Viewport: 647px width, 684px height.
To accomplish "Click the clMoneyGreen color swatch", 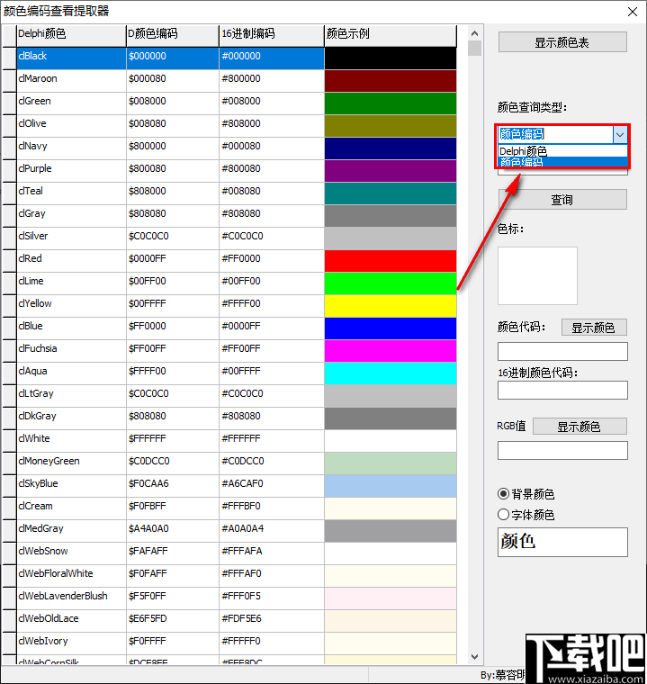I will (x=391, y=463).
